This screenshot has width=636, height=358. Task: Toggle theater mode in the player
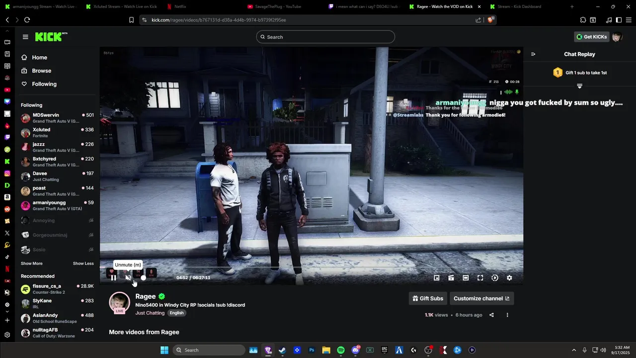(466, 278)
